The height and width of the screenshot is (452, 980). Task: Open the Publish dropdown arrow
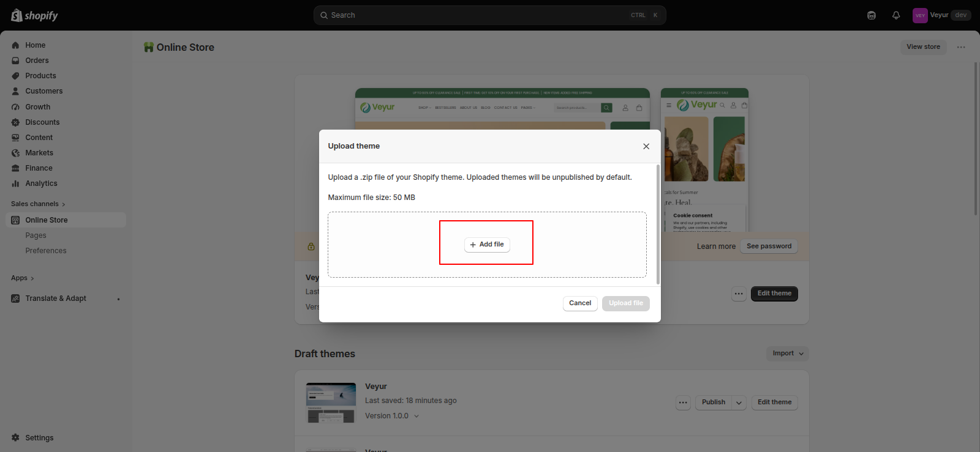pyautogui.click(x=739, y=402)
